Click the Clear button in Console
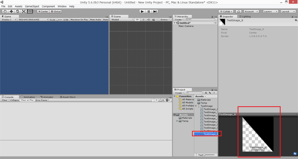The image size is (298, 159). click(x=5, y=100)
